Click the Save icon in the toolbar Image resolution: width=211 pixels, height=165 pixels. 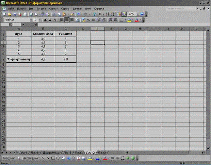click(x=15, y=14)
